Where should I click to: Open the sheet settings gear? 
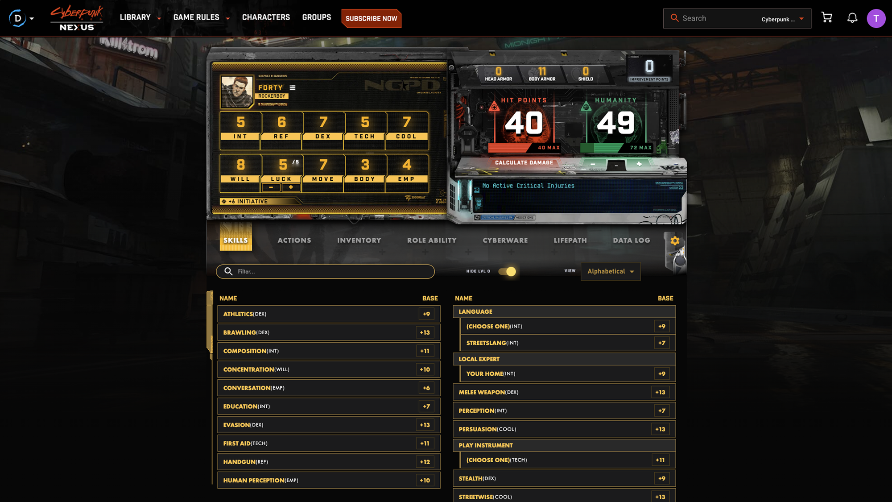point(675,241)
